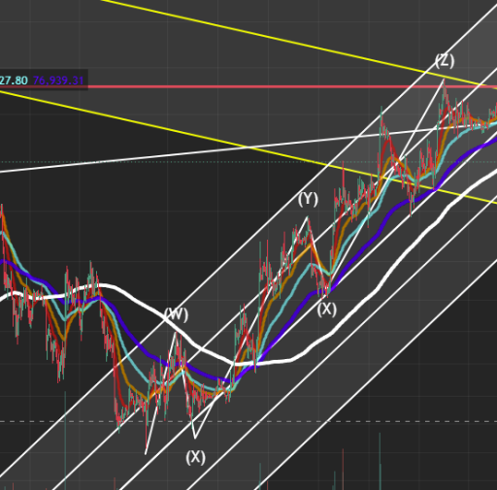Viewport: 497px width, 490px height.
Task: Select the (W) wave label
Action: coord(176,314)
